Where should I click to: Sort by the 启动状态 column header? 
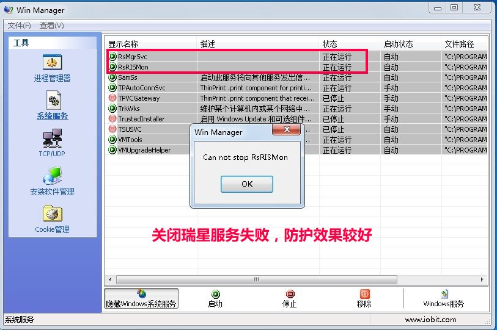coord(411,44)
